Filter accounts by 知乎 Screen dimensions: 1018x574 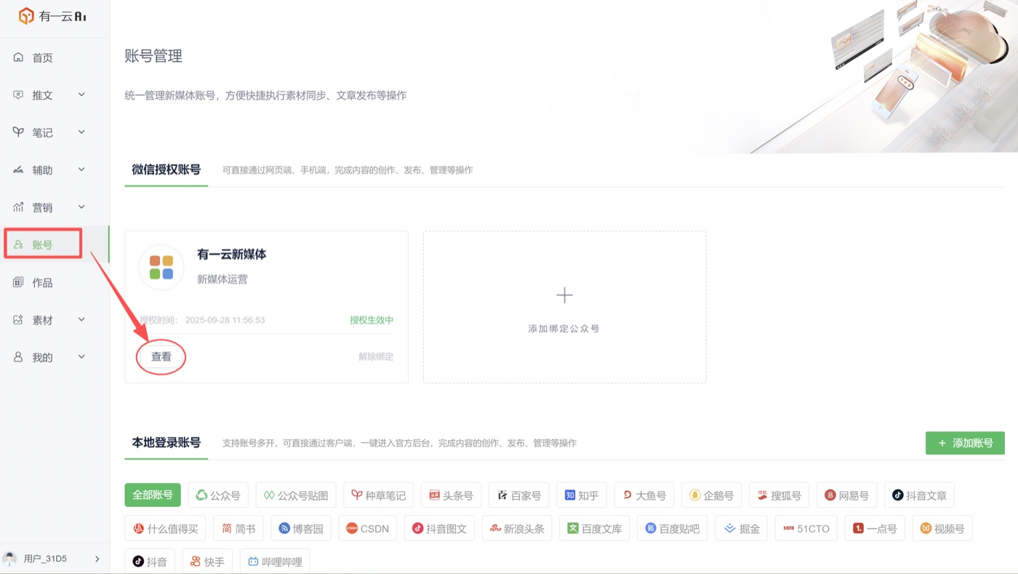point(582,495)
